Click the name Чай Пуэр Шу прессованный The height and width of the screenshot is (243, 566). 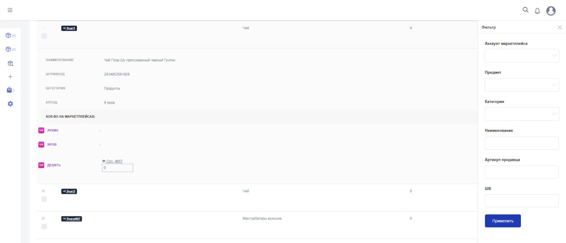click(x=140, y=60)
